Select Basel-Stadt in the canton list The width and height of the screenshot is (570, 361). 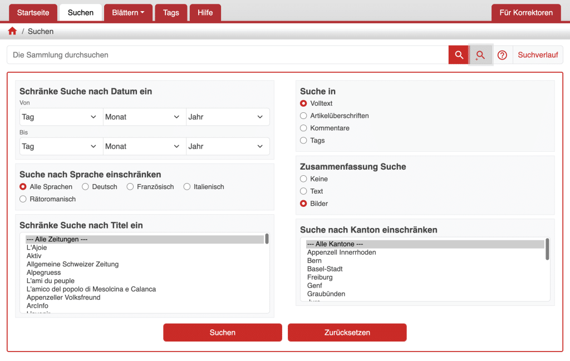(x=325, y=269)
